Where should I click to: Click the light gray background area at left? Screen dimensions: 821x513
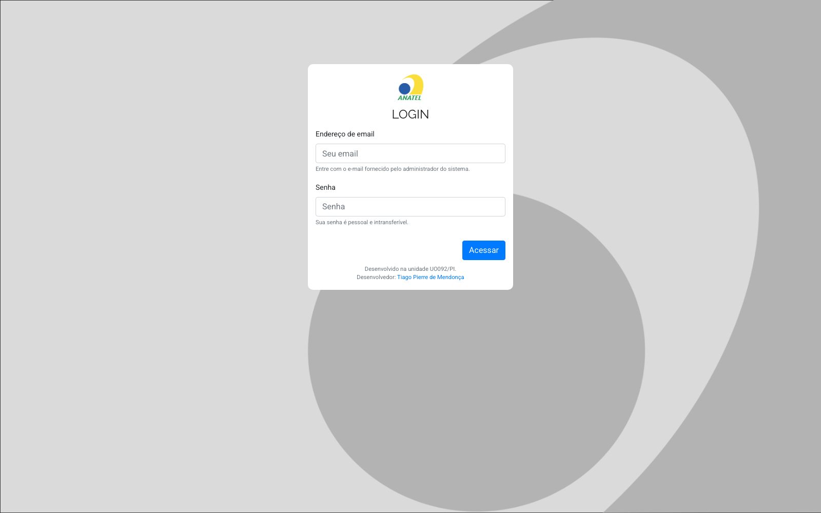(154, 256)
